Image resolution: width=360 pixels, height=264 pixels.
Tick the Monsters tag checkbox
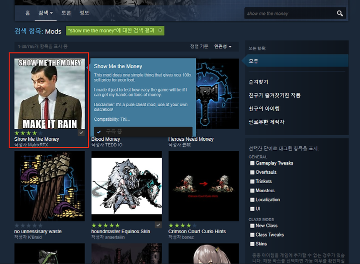(x=252, y=191)
